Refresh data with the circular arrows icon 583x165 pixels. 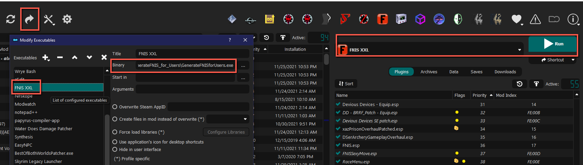[x=11, y=19]
